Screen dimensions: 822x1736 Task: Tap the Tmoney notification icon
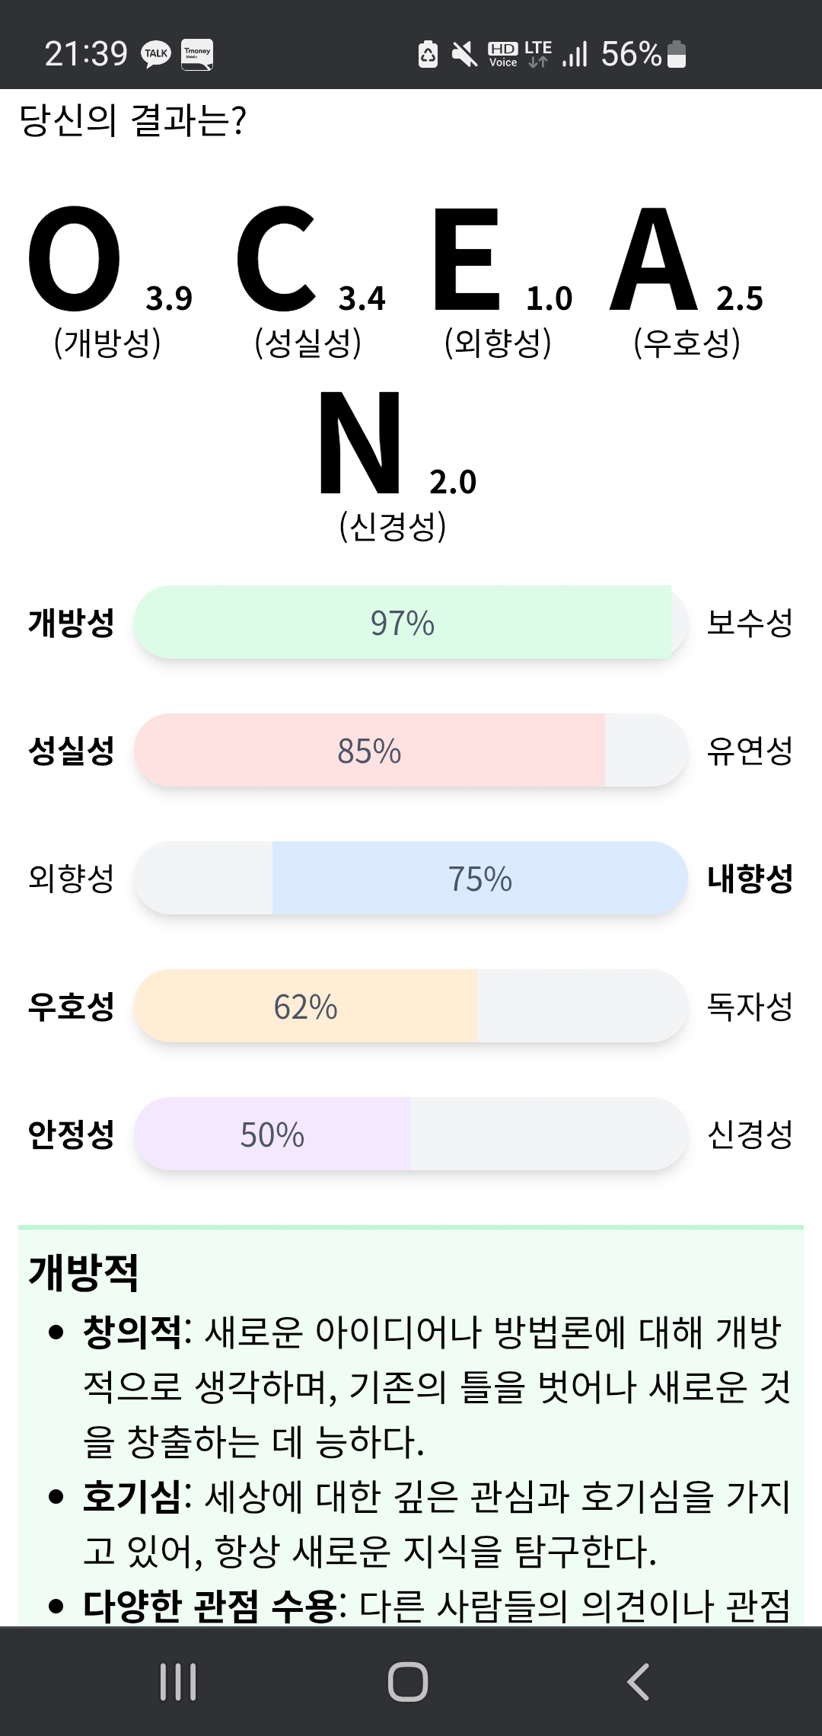click(197, 55)
